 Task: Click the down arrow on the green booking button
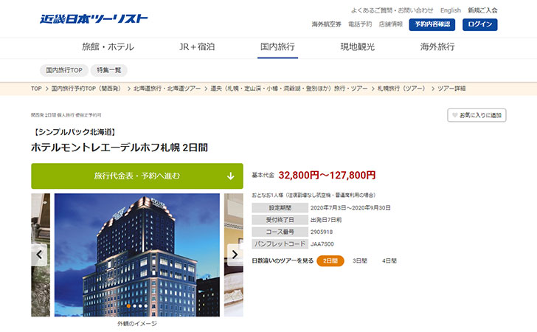coord(230,176)
